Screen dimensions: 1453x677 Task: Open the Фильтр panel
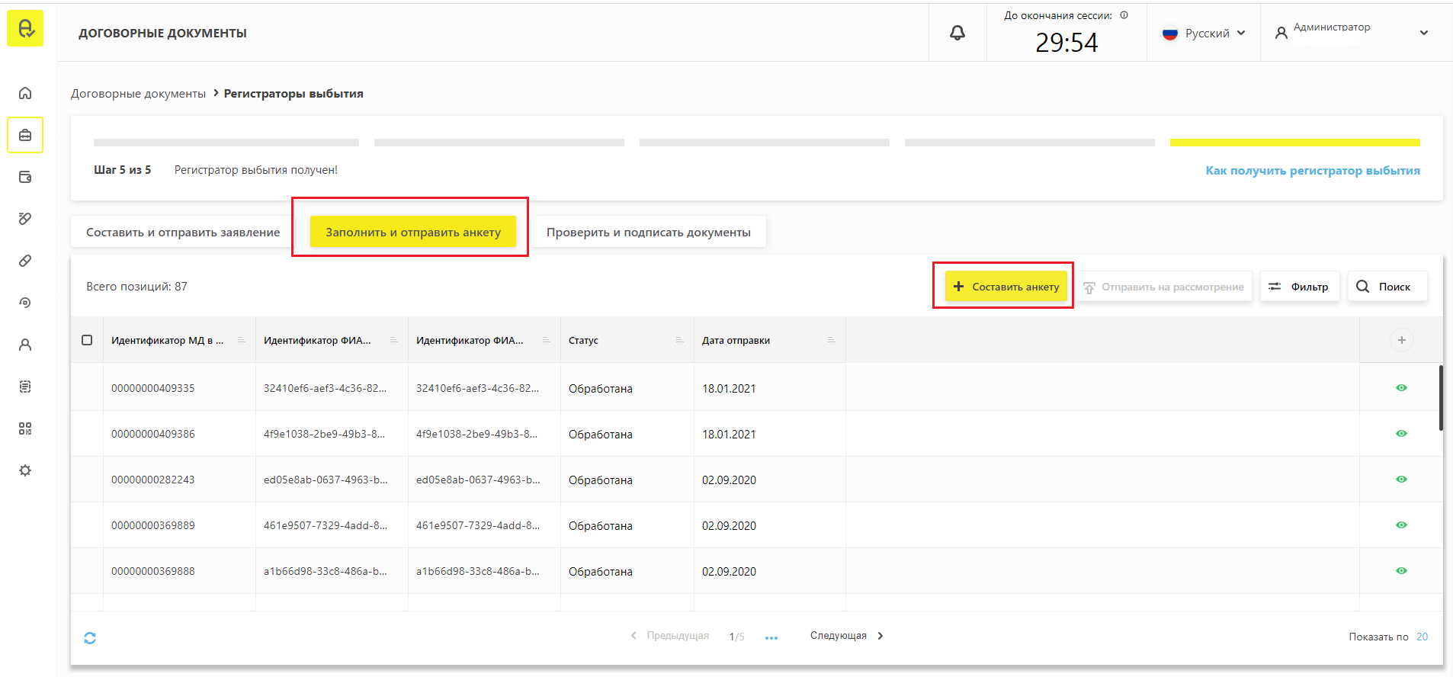coord(1299,287)
